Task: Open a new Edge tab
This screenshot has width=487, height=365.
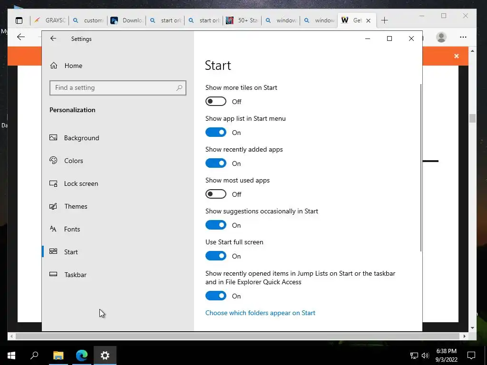Action: [x=384, y=20]
